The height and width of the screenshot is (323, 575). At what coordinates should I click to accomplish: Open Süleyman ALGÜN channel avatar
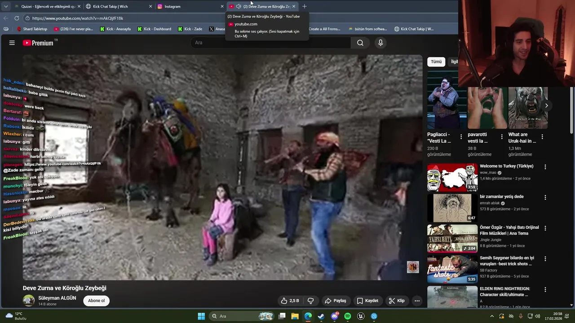pos(29,301)
